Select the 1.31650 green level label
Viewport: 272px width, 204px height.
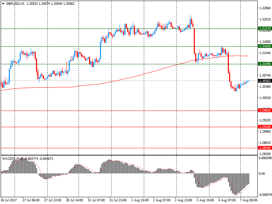[265, 46]
